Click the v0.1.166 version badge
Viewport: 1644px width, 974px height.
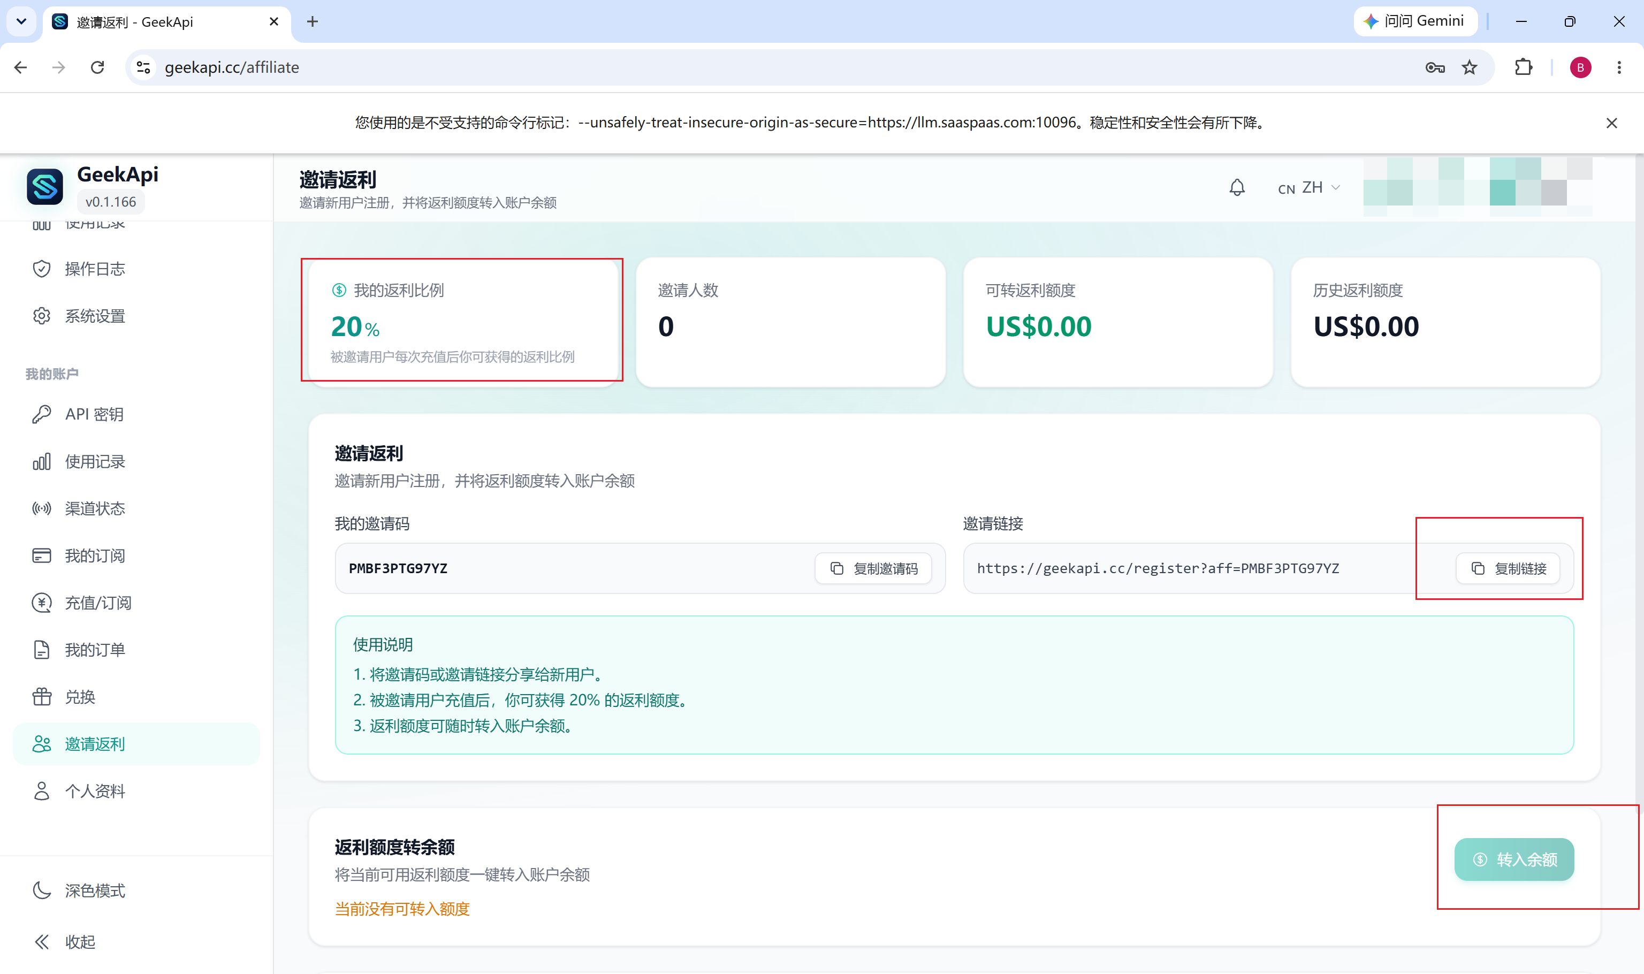point(111,202)
